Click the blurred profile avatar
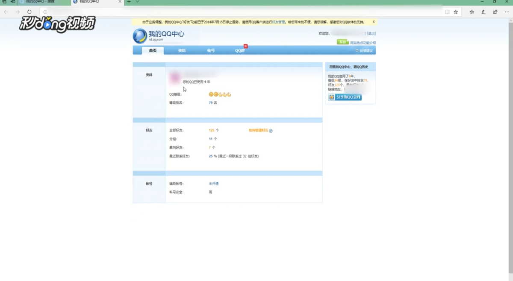This screenshot has height=281, width=513. pos(174,78)
